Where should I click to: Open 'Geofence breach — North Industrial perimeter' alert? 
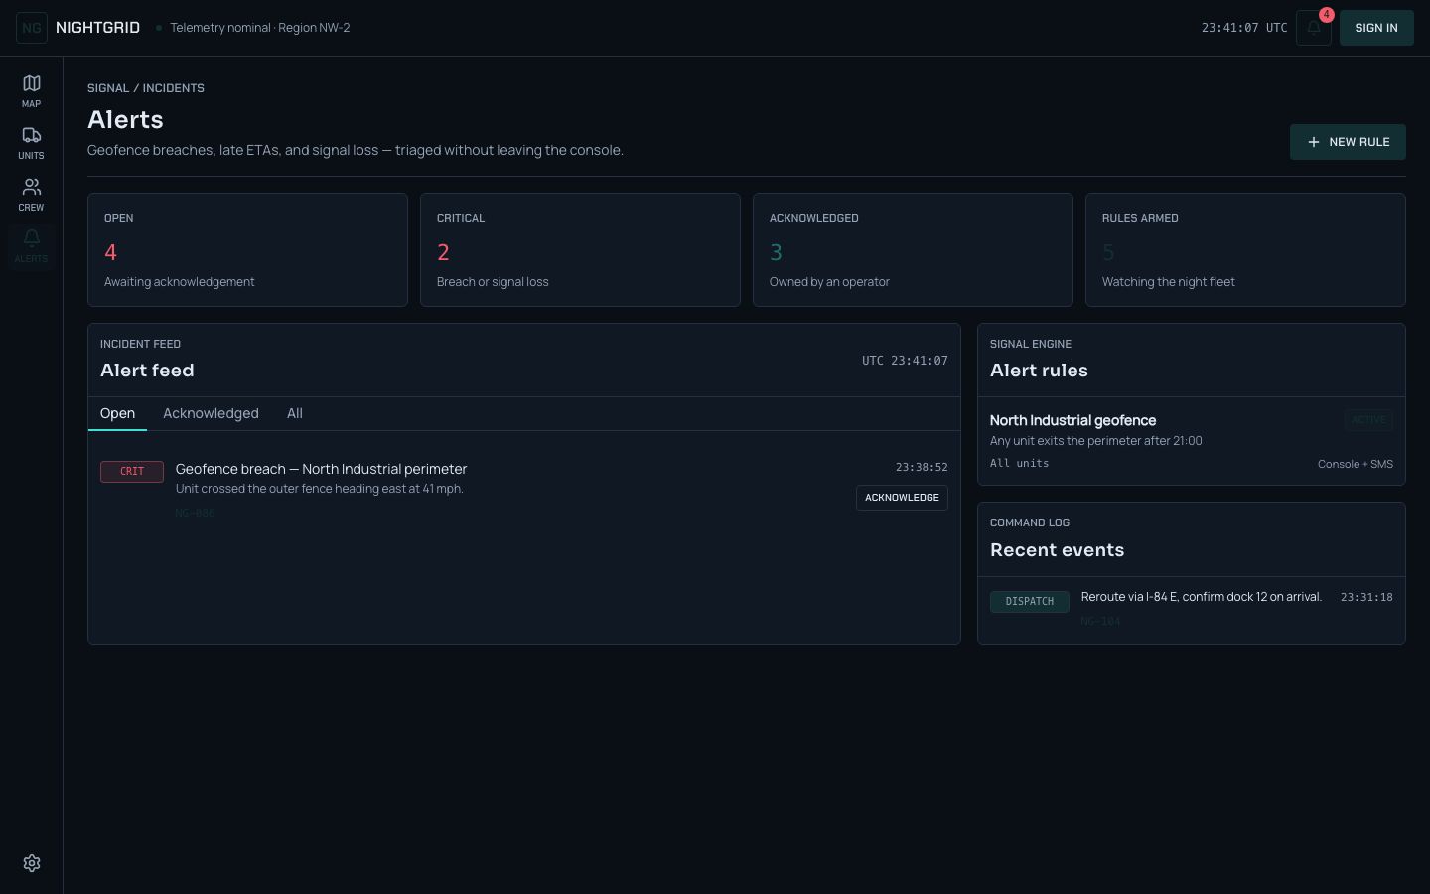point(321,469)
